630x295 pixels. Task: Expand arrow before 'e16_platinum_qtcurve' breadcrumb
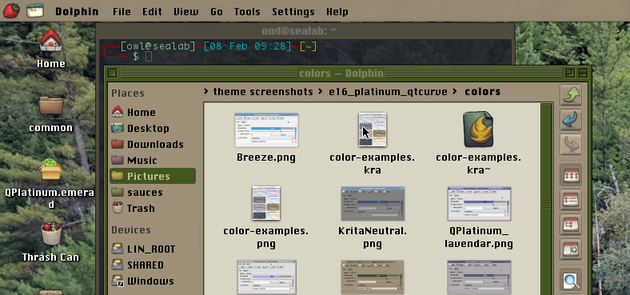[x=321, y=92]
